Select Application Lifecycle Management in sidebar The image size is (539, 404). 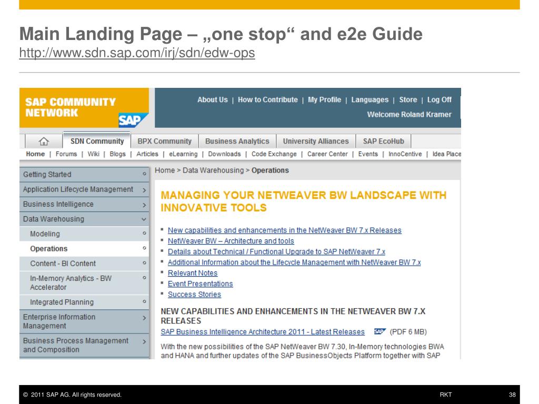pos(84,189)
